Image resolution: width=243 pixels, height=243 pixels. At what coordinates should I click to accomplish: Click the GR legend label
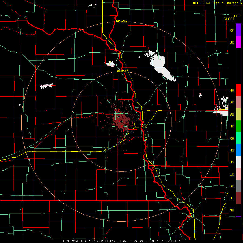pyautogui.click(x=232, y=102)
